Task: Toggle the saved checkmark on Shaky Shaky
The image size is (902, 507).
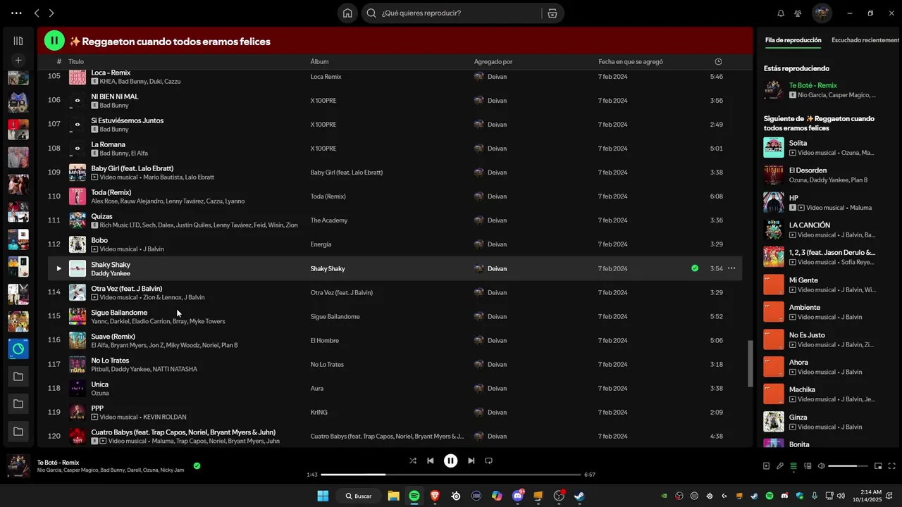Action: pos(695,268)
